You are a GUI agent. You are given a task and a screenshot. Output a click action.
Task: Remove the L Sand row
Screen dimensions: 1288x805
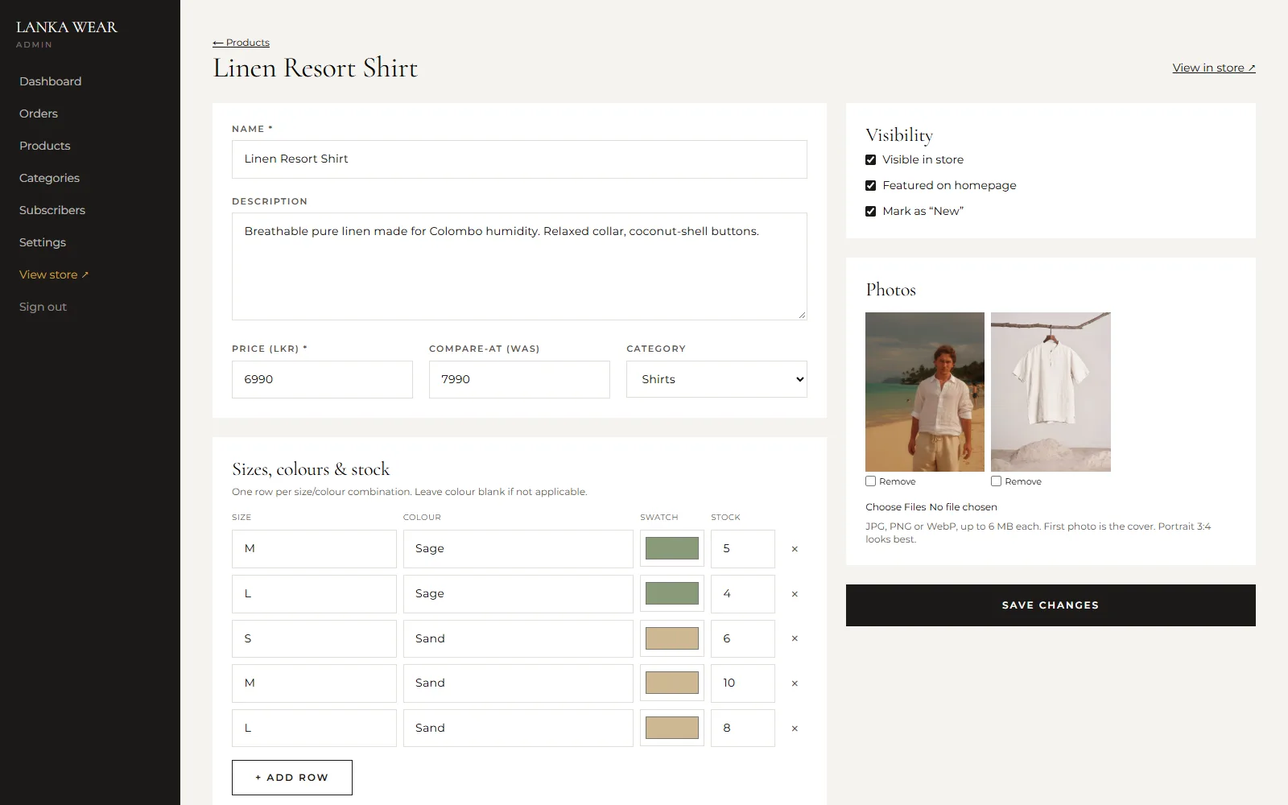tap(795, 729)
